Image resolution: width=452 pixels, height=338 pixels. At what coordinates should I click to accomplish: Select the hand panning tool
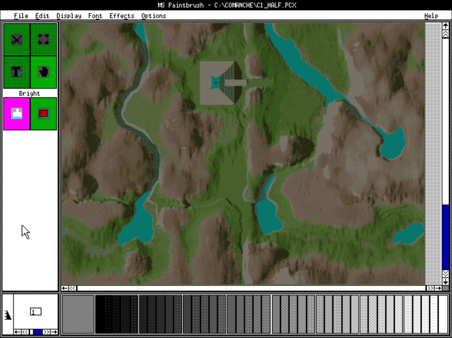[43, 72]
